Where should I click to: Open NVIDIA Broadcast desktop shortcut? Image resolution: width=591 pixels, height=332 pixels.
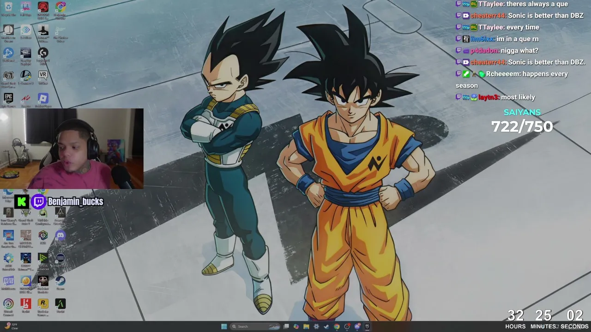pos(43,261)
